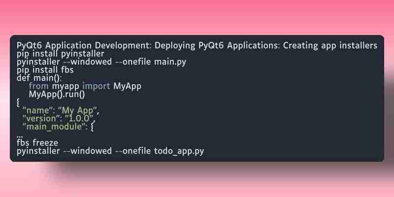
Task: Click the "main_module" JSON key
Action: (x=53, y=127)
